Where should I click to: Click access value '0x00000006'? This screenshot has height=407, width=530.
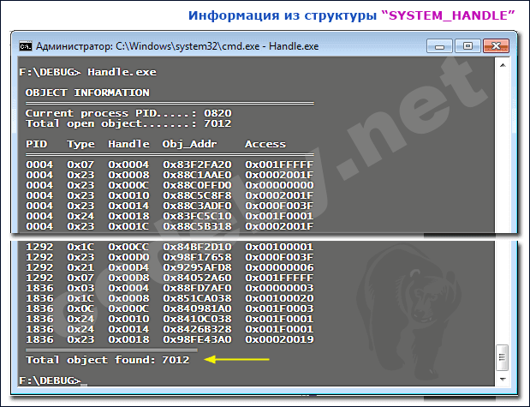coord(279,267)
